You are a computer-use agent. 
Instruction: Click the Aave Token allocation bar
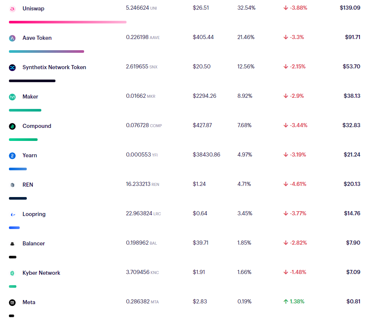46,51
